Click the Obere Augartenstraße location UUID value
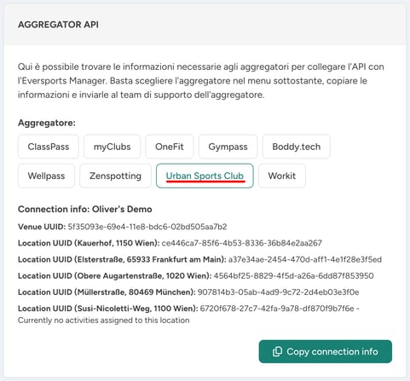This screenshot has height=381, width=410. [293, 275]
